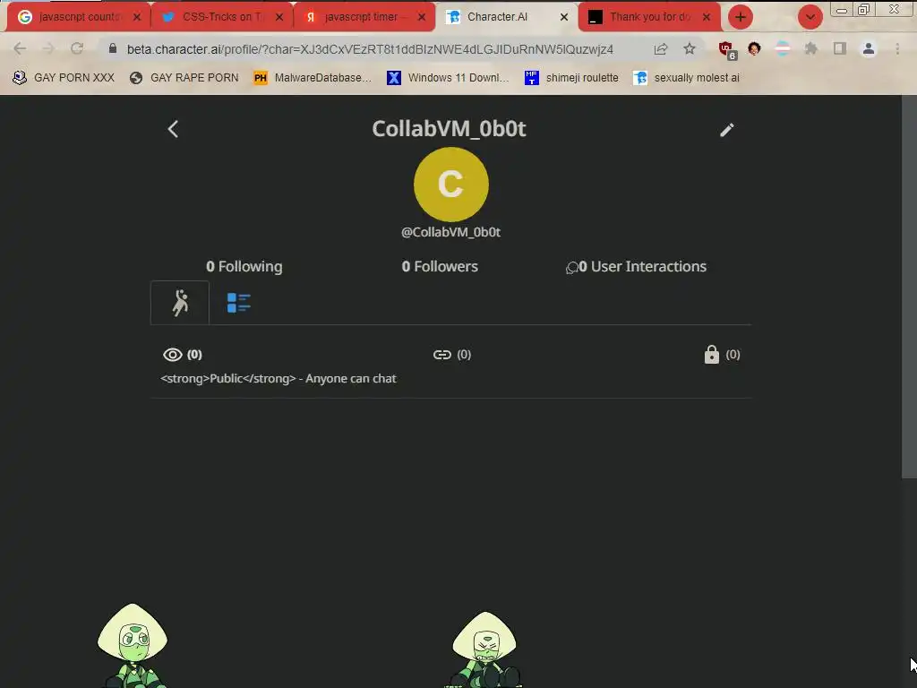This screenshot has width=917, height=688.
Task: Click the @CollabVM_0b0t username text
Action: (x=451, y=232)
